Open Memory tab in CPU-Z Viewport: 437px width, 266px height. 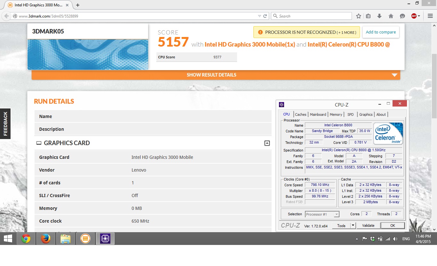(336, 115)
